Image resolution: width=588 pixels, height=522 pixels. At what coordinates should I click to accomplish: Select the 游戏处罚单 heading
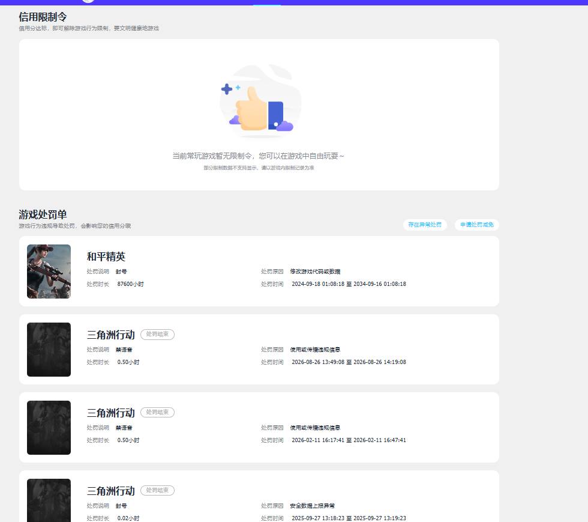pyautogui.click(x=43, y=214)
